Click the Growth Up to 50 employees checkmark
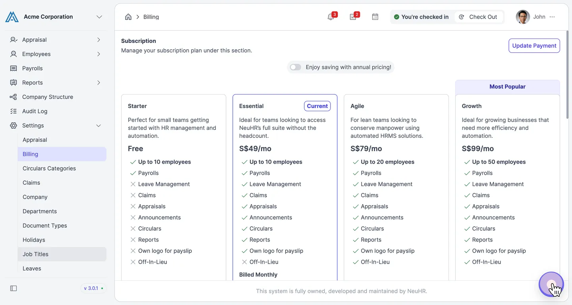The height and width of the screenshot is (305, 572). tap(467, 162)
